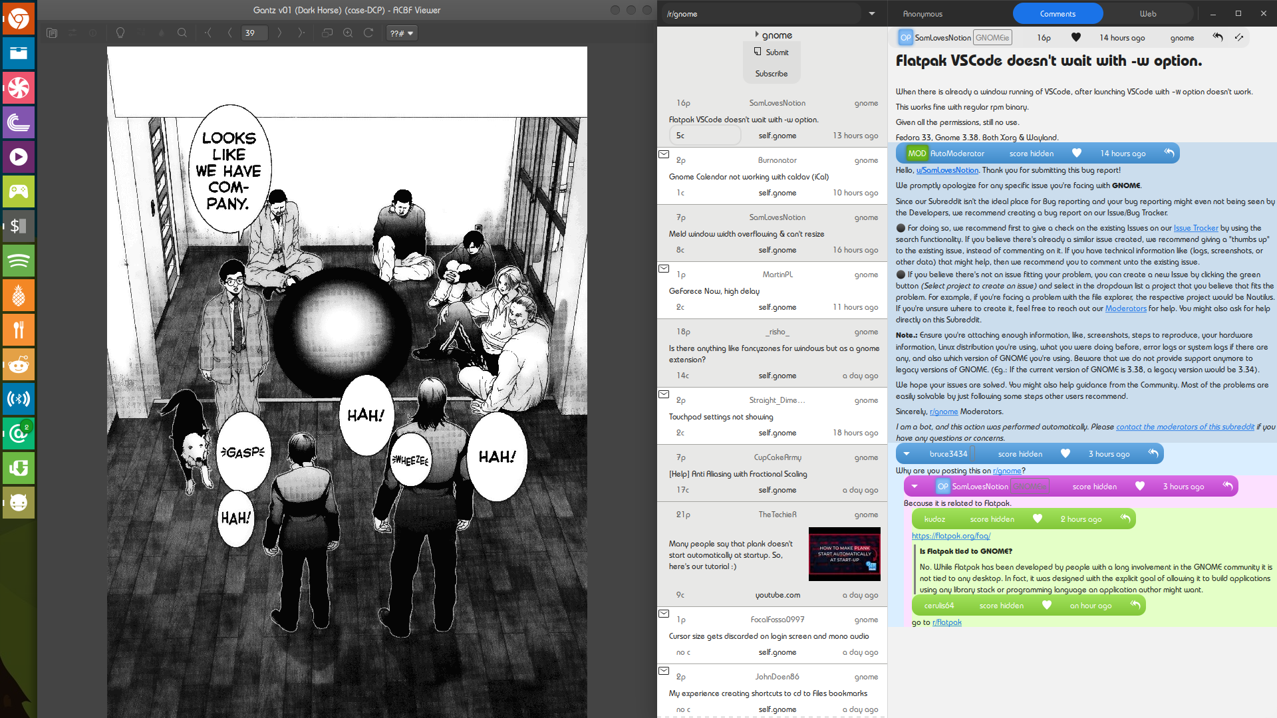Reply to the main post by SamLovesNotion
The height and width of the screenshot is (718, 1277).
[x=1218, y=38]
